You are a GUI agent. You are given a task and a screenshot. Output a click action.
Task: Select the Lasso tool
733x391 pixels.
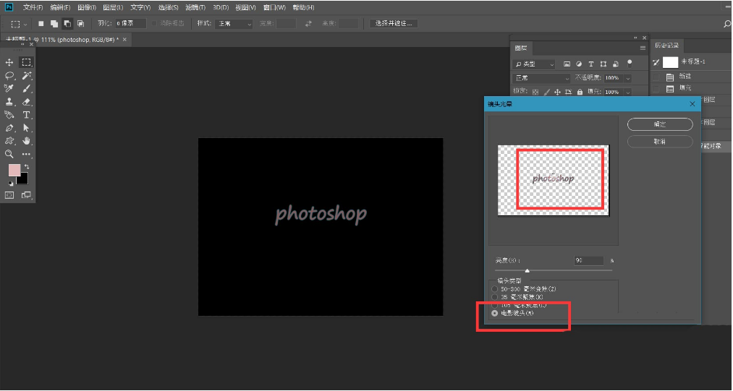9,76
